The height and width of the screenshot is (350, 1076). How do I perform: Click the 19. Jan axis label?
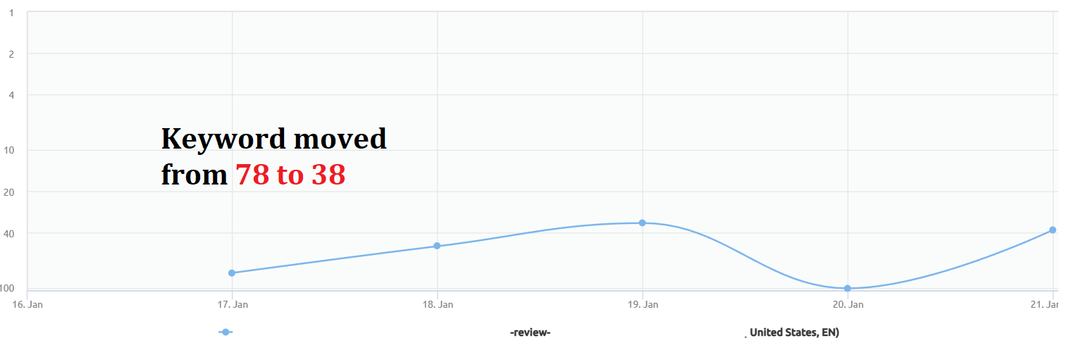coord(643,305)
